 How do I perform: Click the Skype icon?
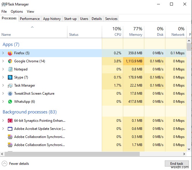[10, 77]
